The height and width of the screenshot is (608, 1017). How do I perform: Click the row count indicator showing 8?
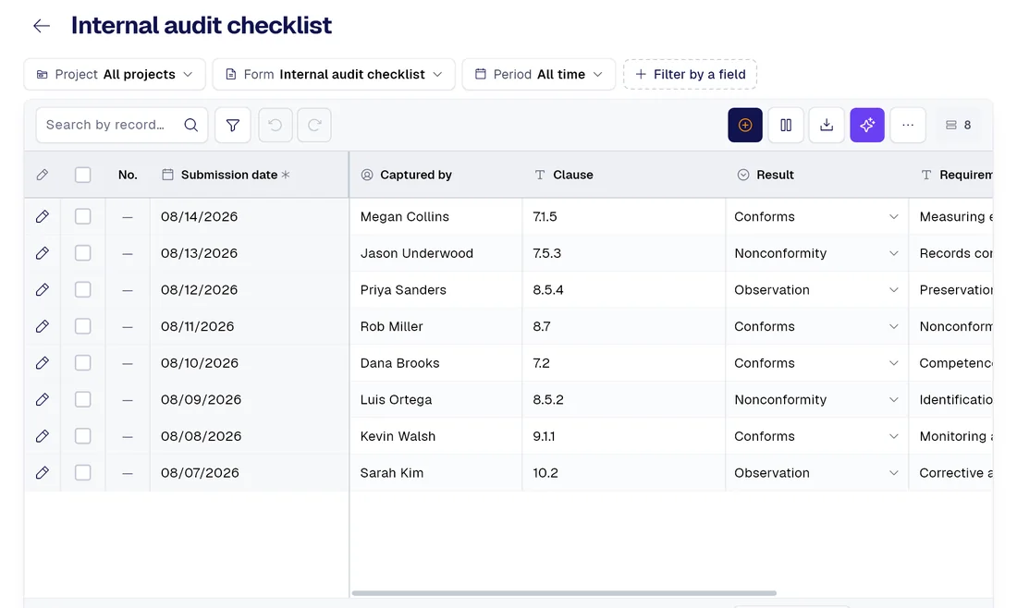pyautogui.click(x=959, y=125)
